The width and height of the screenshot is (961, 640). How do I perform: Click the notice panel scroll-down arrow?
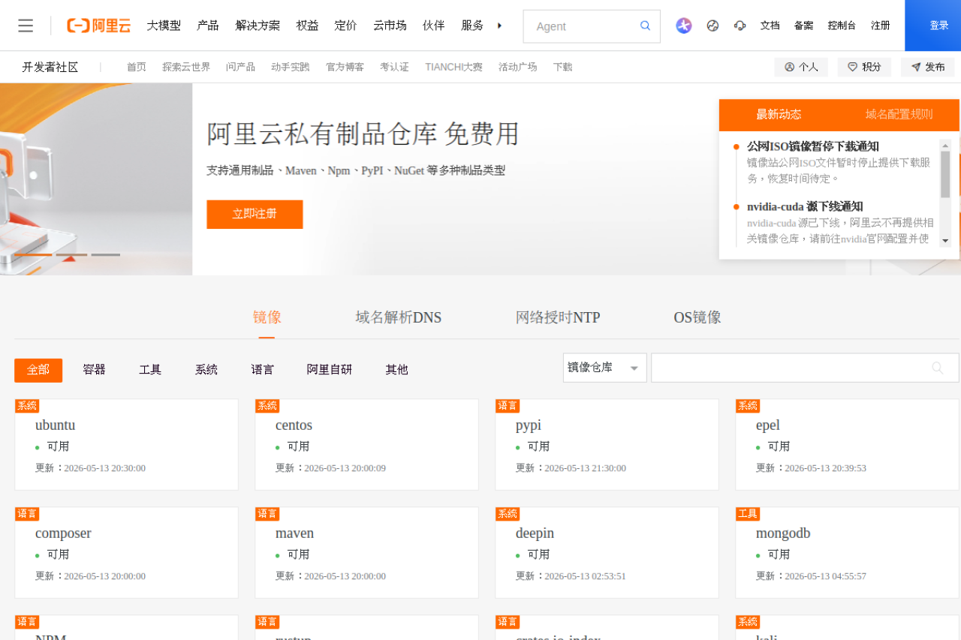945,241
